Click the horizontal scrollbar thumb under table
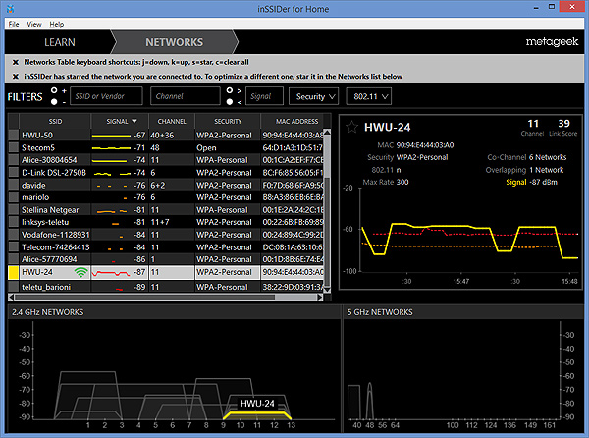The width and height of the screenshot is (589, 438). [144, 297]
